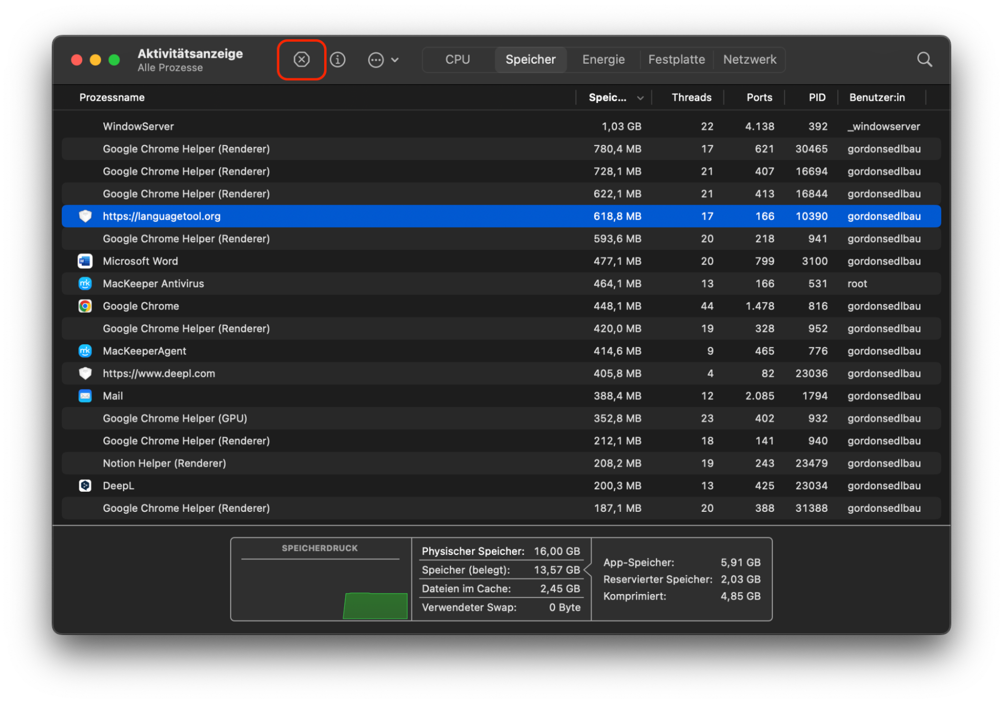Select the MacKeeperAgent icon
1003x704 pixels.
(85, 351)
